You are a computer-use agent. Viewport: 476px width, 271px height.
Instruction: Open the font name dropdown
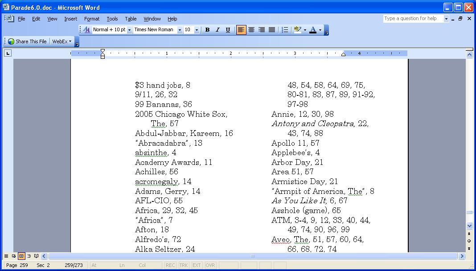180,30
